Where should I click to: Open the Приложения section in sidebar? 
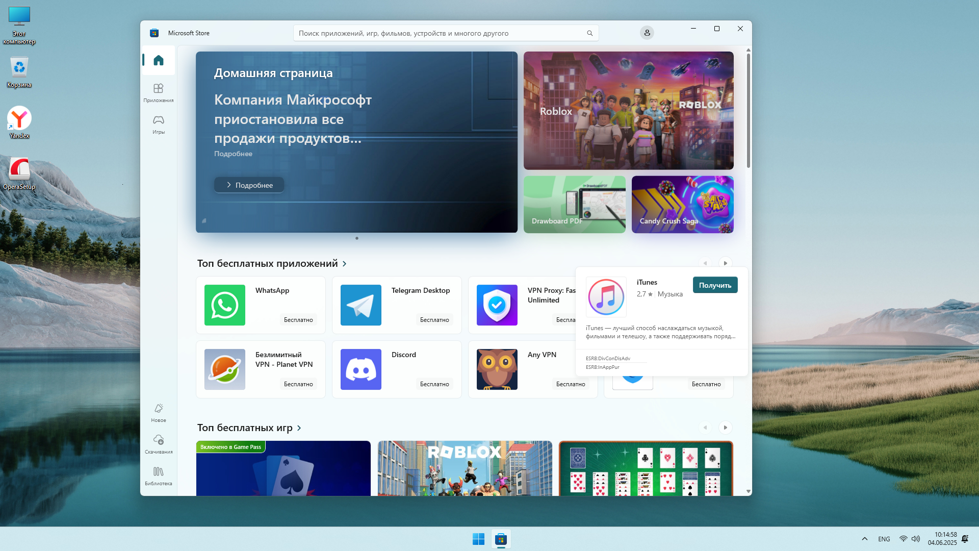(159, 92)
